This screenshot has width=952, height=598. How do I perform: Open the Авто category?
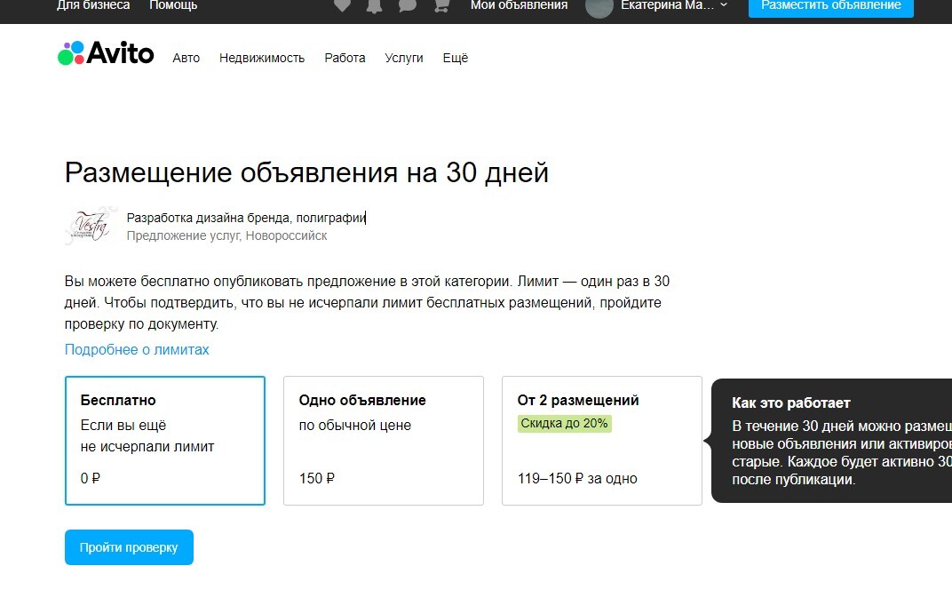(186, 58)
